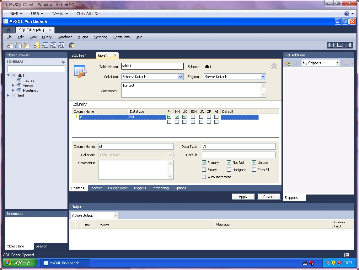Open the Database menu
Viewport: 359px width, 270px height.
(x=65, y=37)
